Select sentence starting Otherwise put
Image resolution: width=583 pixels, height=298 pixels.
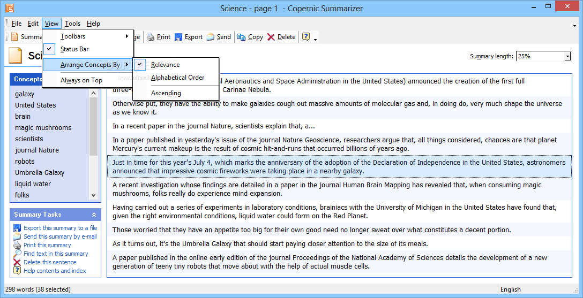(x=340, y=108)
